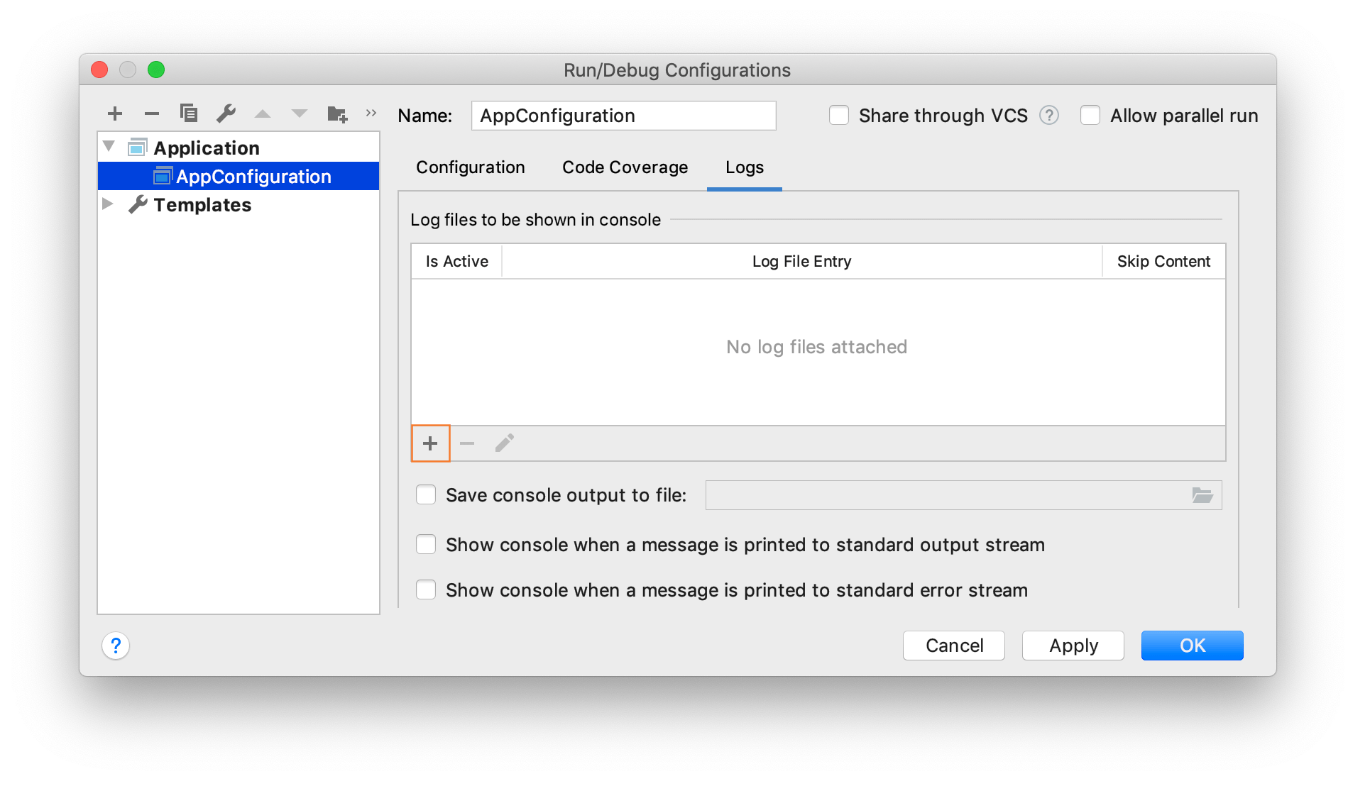Open folder browser for console output
Screen dimensions: 1370x786
[1202, 495]
